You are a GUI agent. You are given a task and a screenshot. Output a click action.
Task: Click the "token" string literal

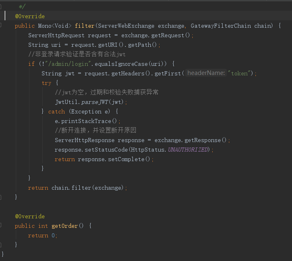click(239, 74)
